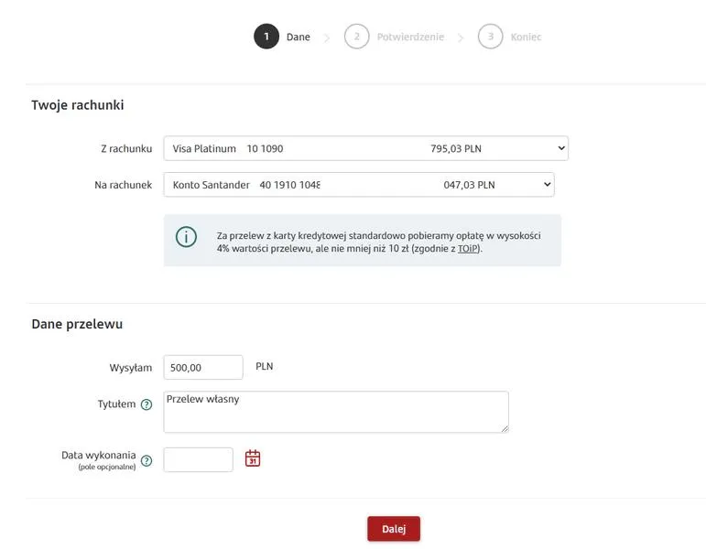Click help icon beside Data wykonania

(x=147, y=461)
